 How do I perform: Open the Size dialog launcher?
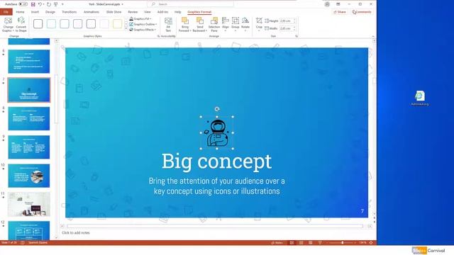297,36
